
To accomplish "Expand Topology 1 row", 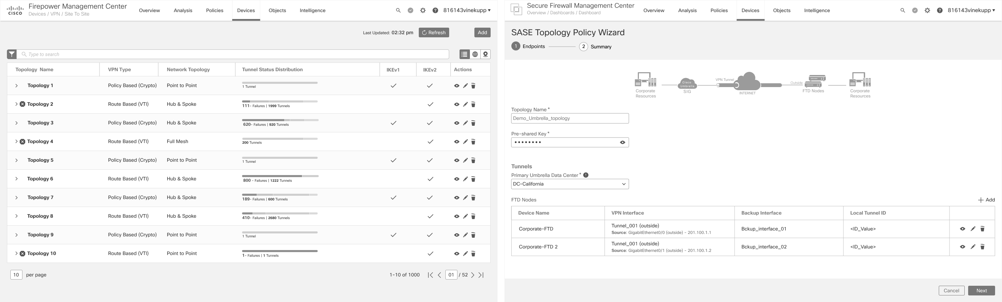I will [x=16, y=86].
